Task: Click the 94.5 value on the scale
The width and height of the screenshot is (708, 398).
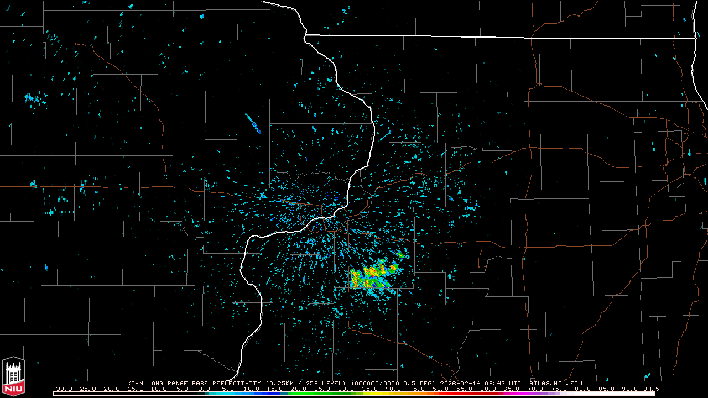Action: tap(651, 389)
